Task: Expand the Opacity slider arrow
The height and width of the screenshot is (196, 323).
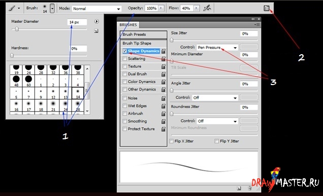Action: point(161,8)
